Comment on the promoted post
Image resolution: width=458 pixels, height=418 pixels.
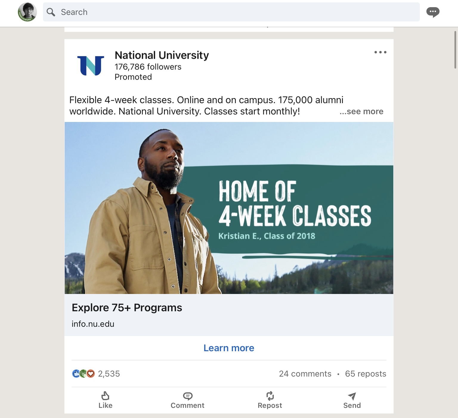pos(187,400)
